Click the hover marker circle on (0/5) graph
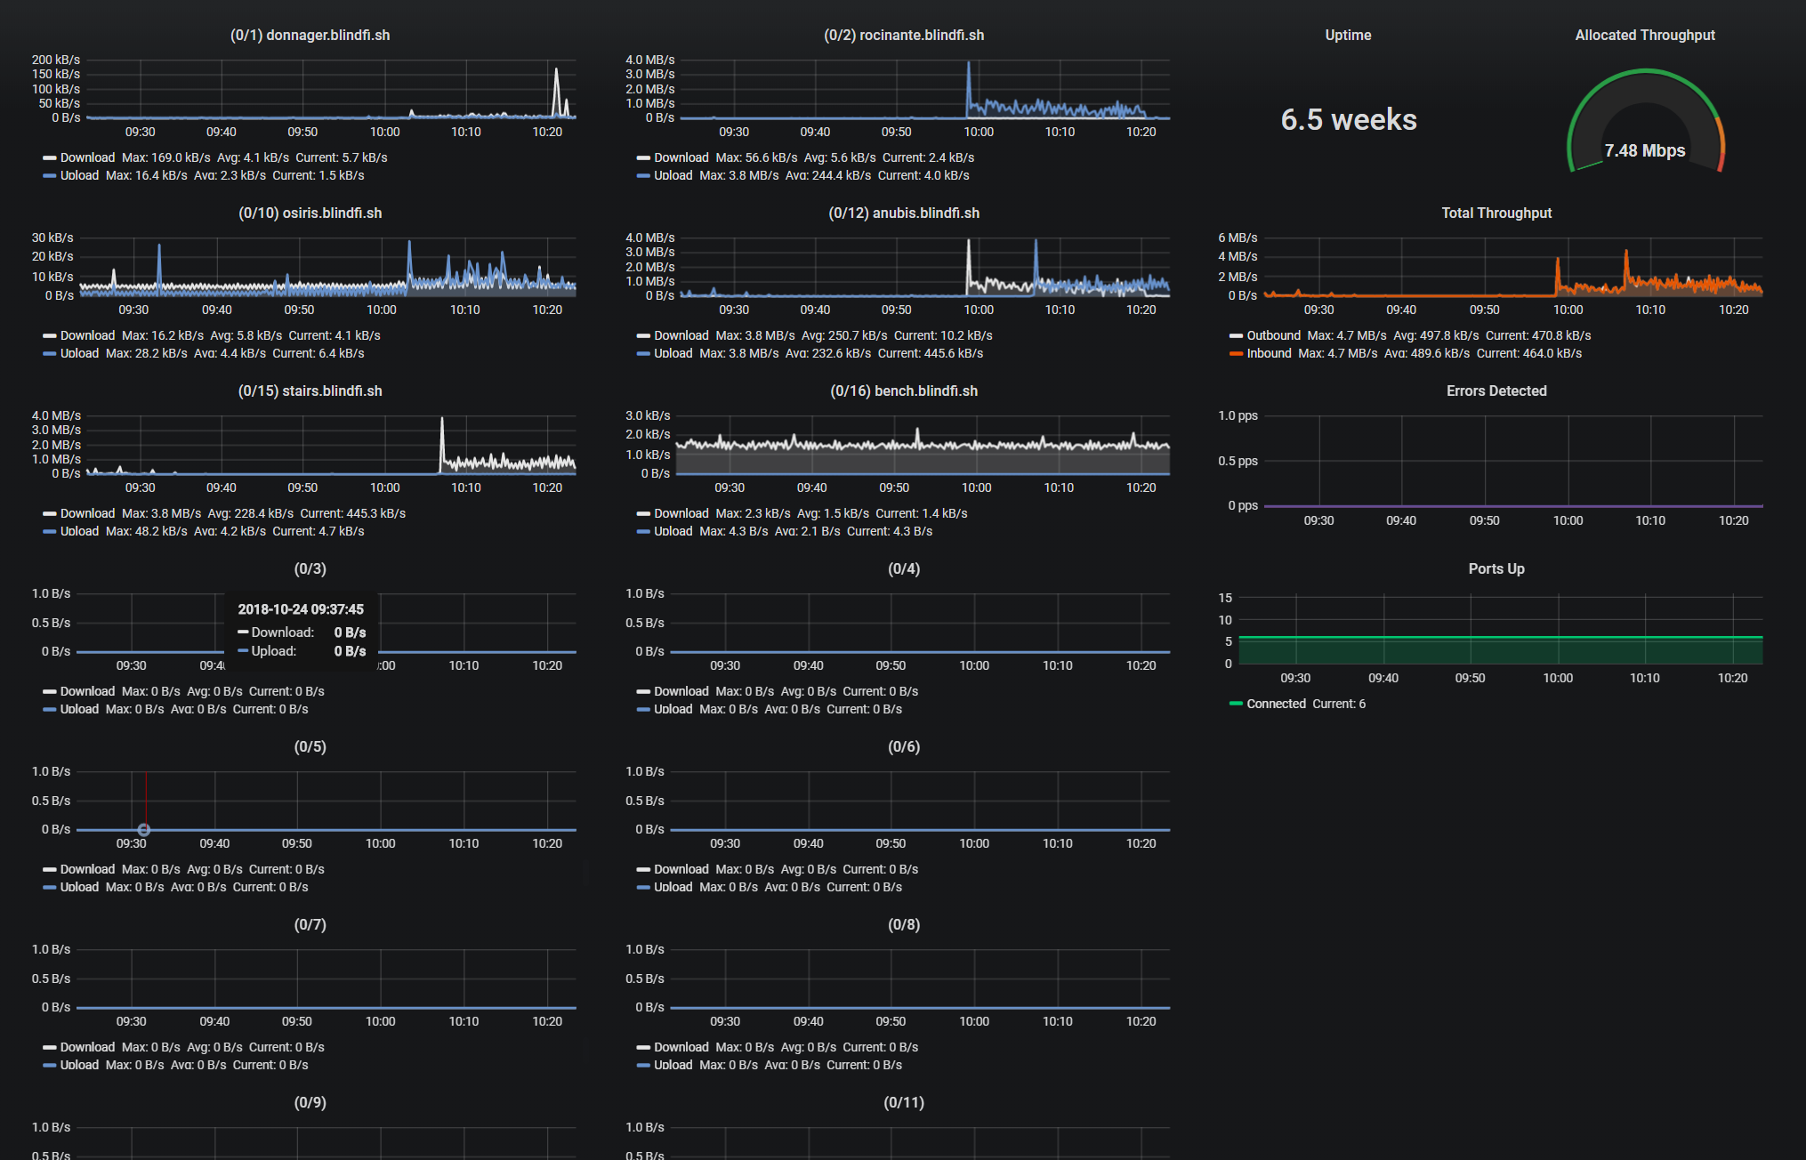The width and height of the screenshot is (1806, 1160). click(144, 830)
